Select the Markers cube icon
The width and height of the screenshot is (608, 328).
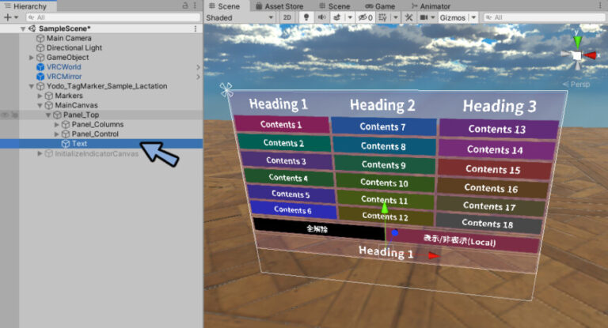(49, 96)
